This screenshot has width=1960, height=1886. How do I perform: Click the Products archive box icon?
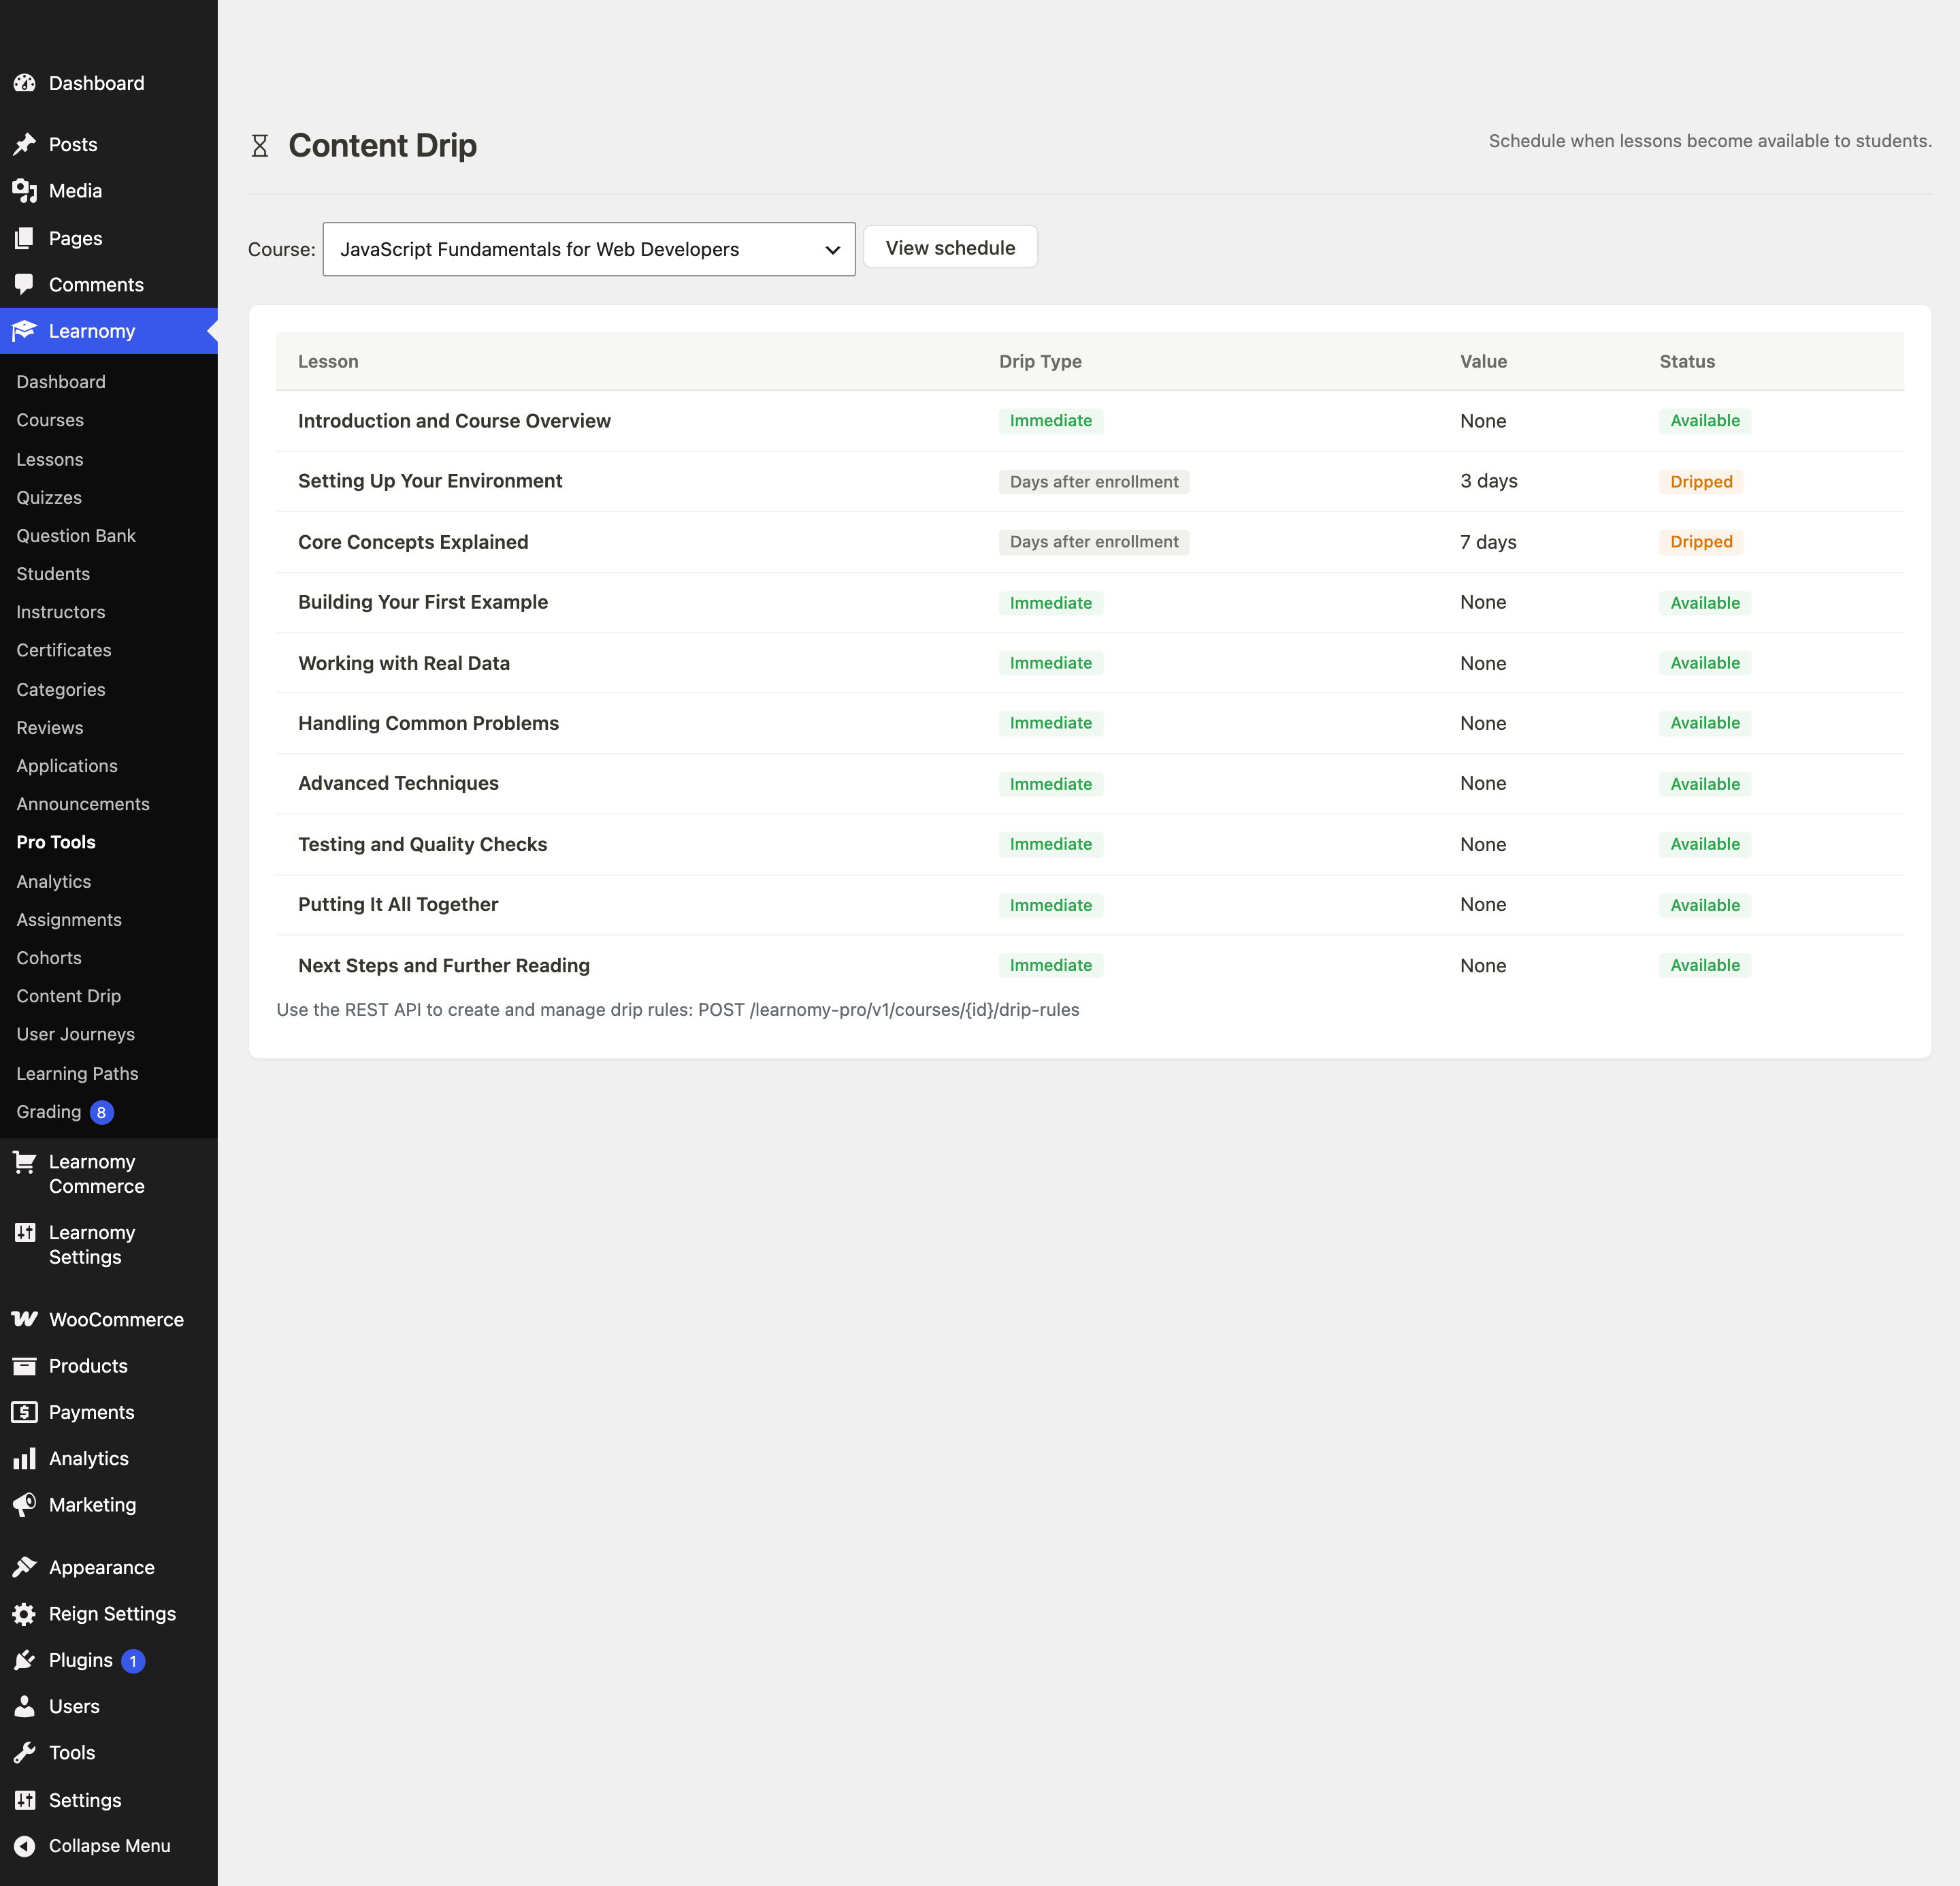[25, 1366]
